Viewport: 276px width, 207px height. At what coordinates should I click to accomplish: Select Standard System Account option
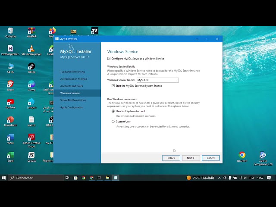[113, 111]
